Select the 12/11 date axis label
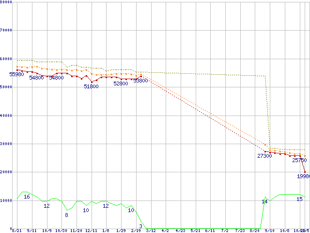 coord(91,231)
